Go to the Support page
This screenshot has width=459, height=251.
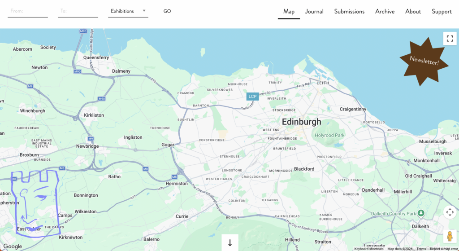coord(442,11)
